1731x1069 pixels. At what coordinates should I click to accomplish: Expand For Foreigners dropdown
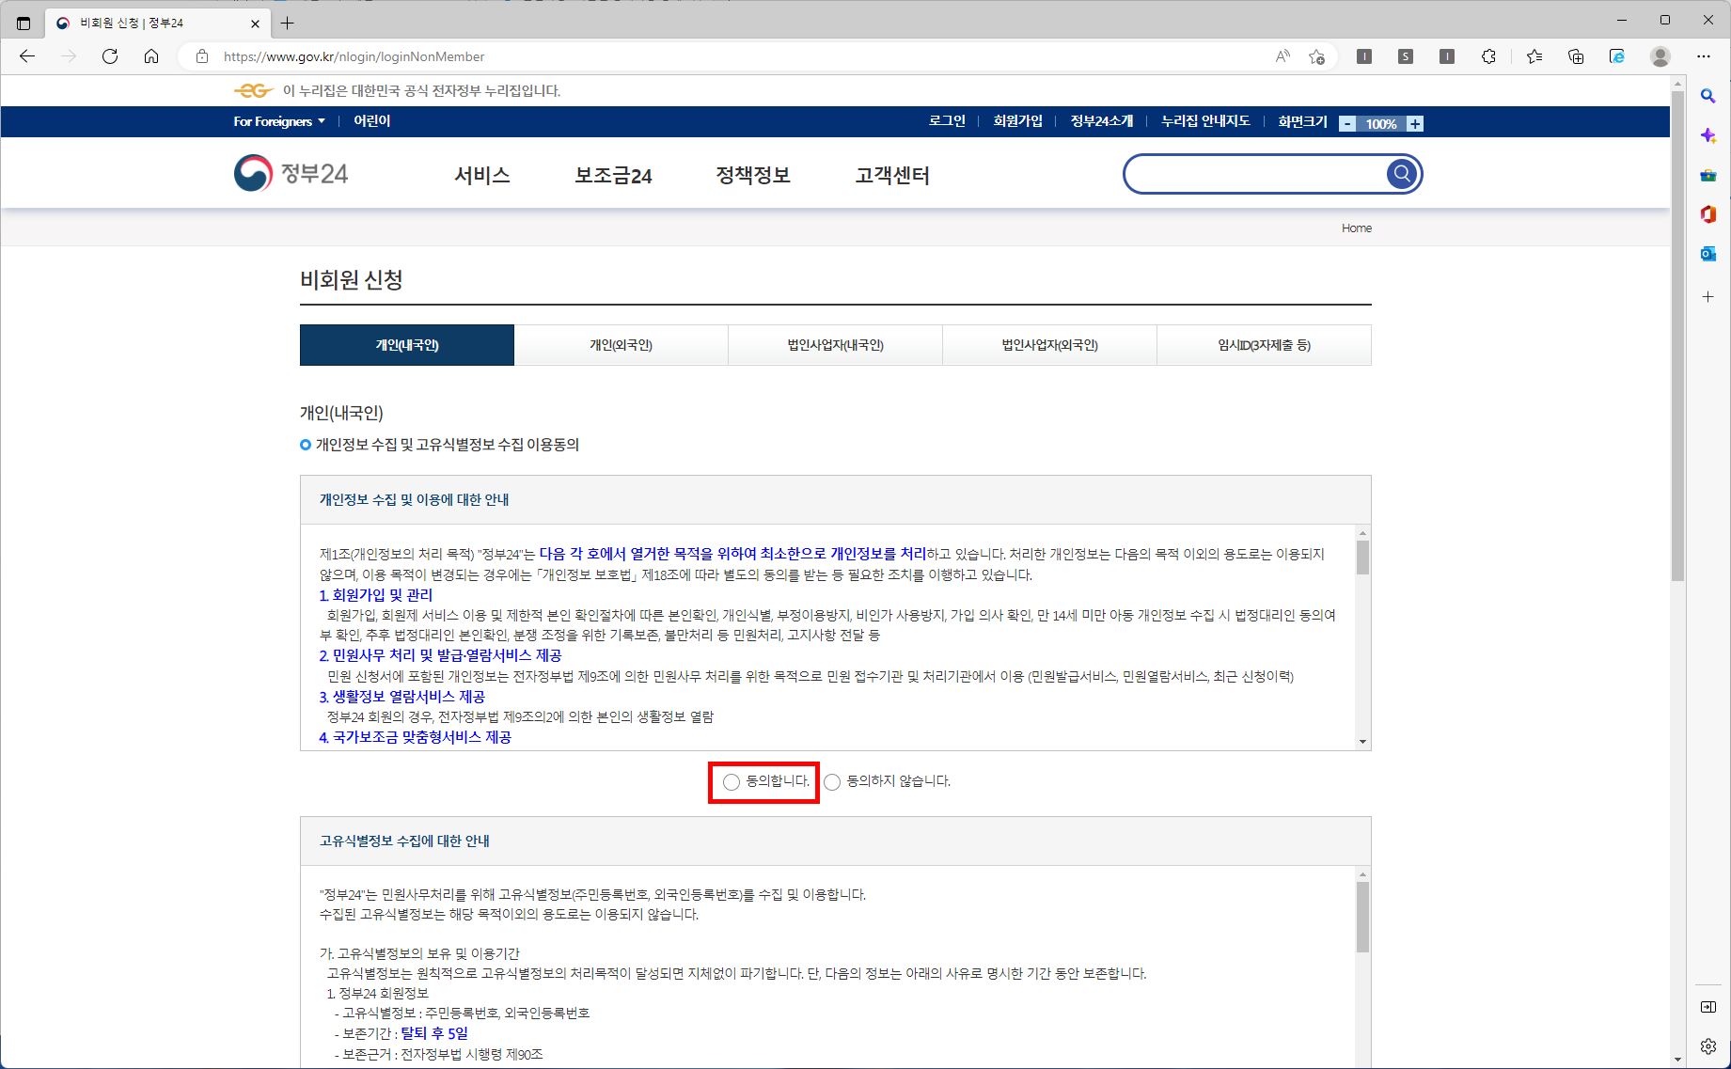[x=279, y=121]
